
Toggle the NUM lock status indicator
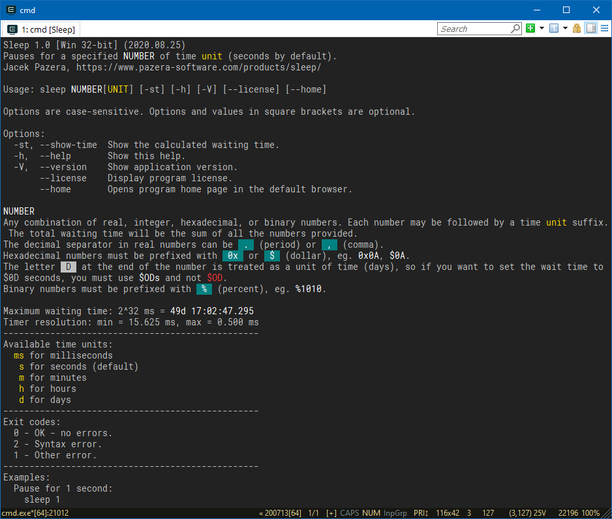pyautogui.click(x=371, y=513)
